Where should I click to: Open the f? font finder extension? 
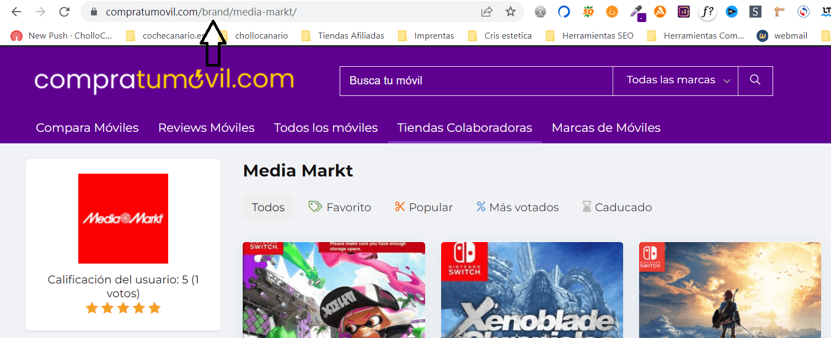pos(707,12)
